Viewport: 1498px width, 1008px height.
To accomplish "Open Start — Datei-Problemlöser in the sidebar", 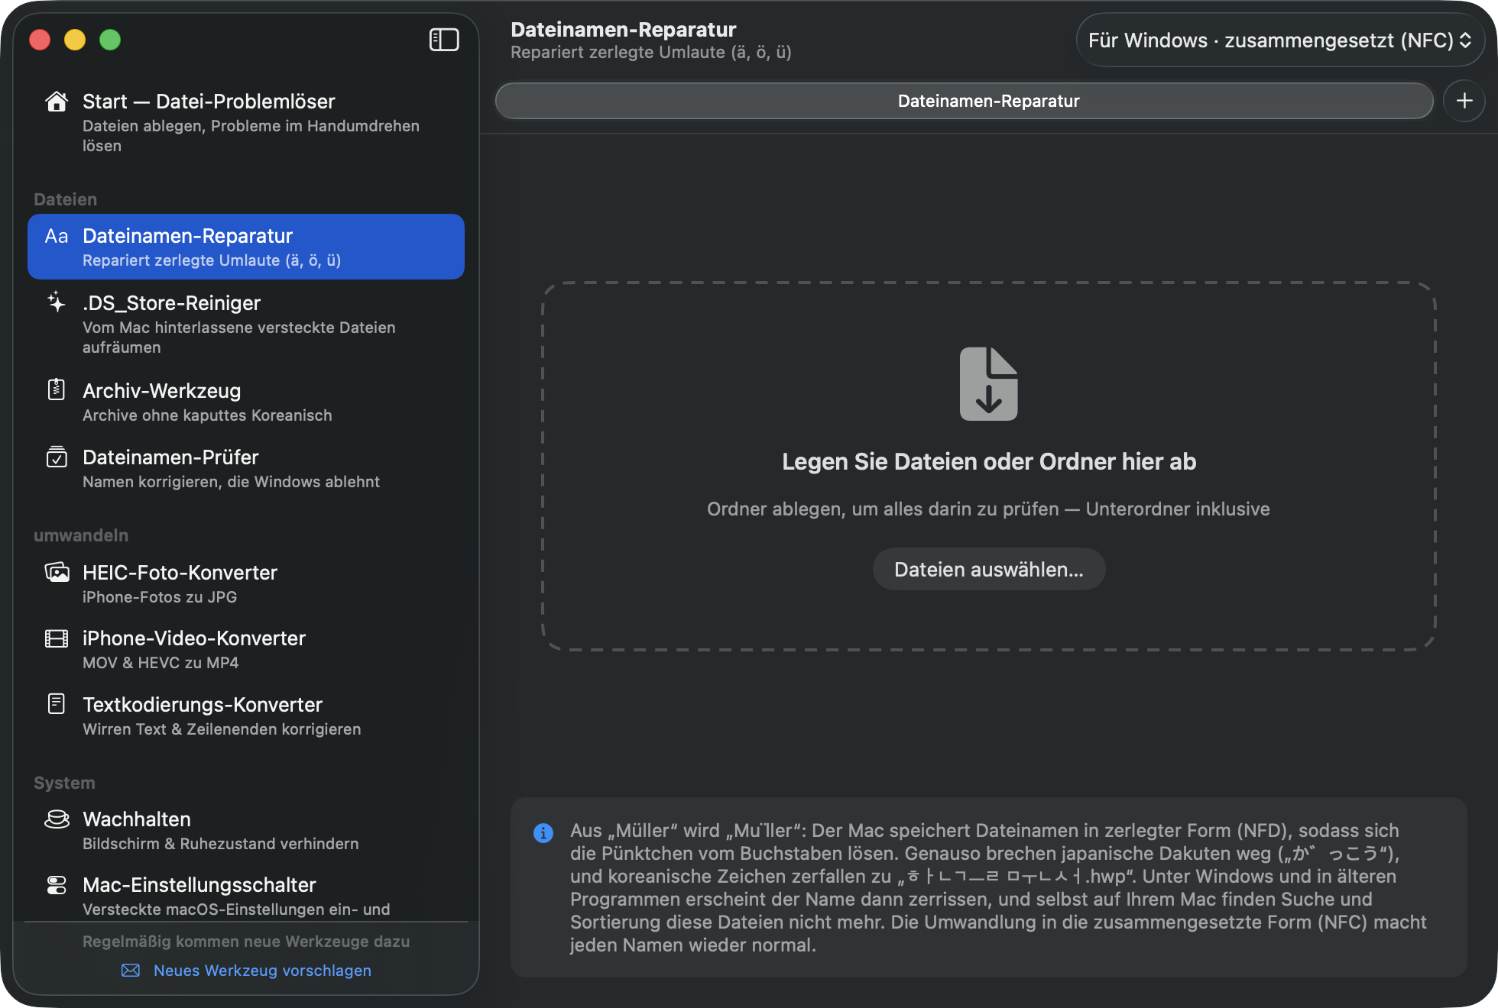I will [x=246, y=122].
